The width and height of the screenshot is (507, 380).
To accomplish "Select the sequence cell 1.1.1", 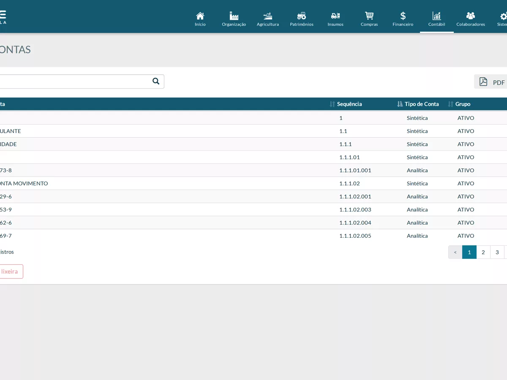I will click(x=345, y=144).
